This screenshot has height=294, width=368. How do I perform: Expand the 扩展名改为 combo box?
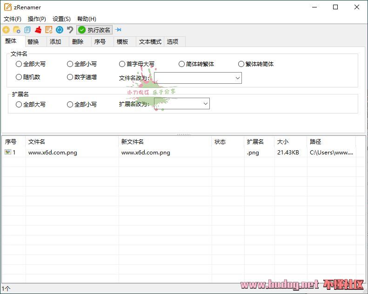[x=205, y=104]
